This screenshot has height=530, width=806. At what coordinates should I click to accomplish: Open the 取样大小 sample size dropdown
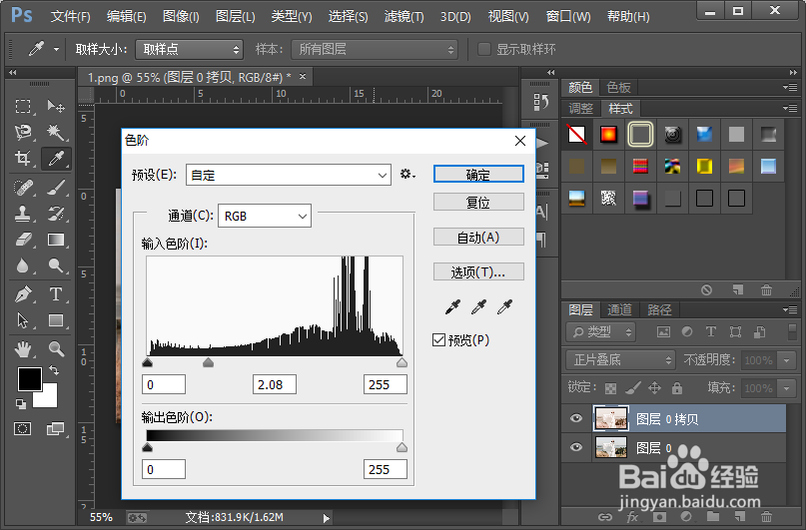(189, 49)
